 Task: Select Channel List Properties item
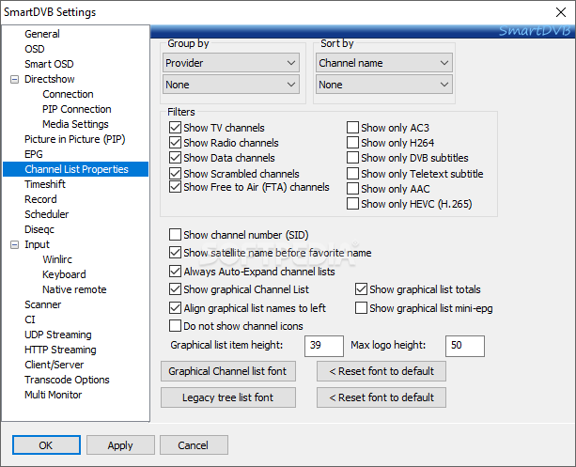point(76,169)
